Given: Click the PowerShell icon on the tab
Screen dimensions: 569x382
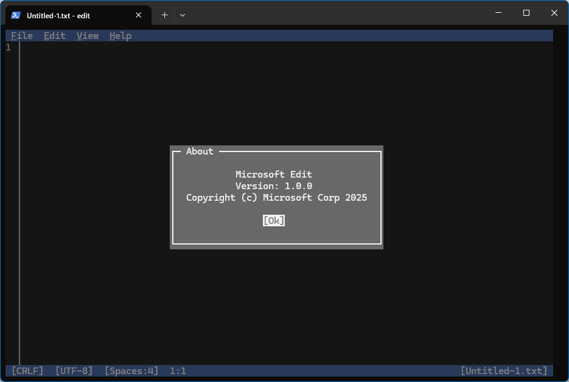Looking at the screenshot, I should pyautogui.click(x=16, y=15).
